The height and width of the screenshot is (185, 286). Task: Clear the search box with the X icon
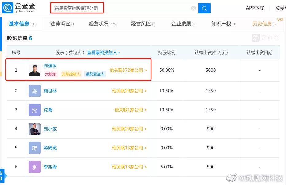pyautogui.click(x=194, y=8)
